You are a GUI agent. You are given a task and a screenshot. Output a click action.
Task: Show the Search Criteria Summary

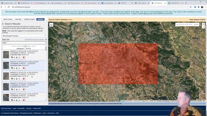click(x=70, y=20)
